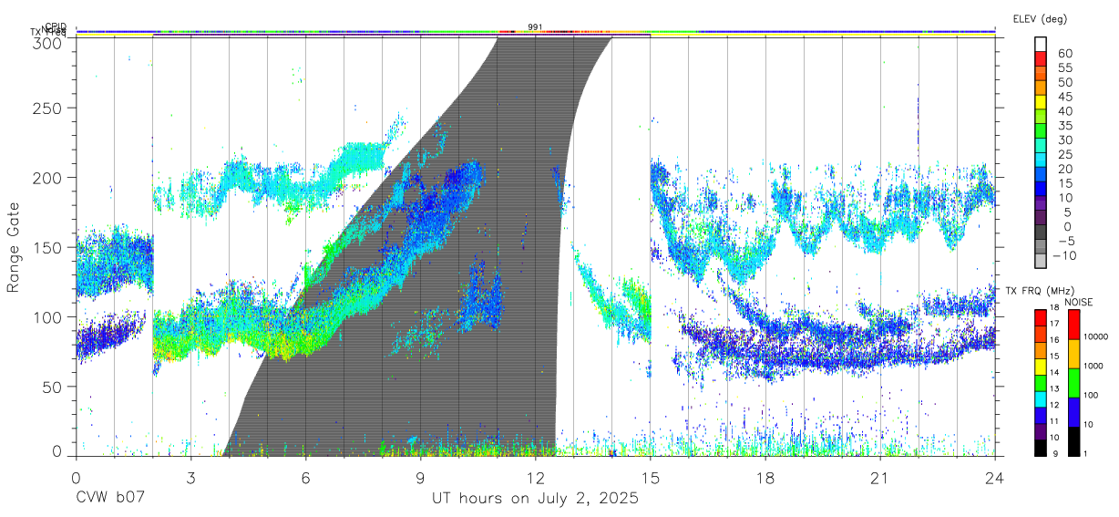This screenshot has width=1119, height=517.
Task: Click y-axis tick label '200'
Action: pos(49,177)
